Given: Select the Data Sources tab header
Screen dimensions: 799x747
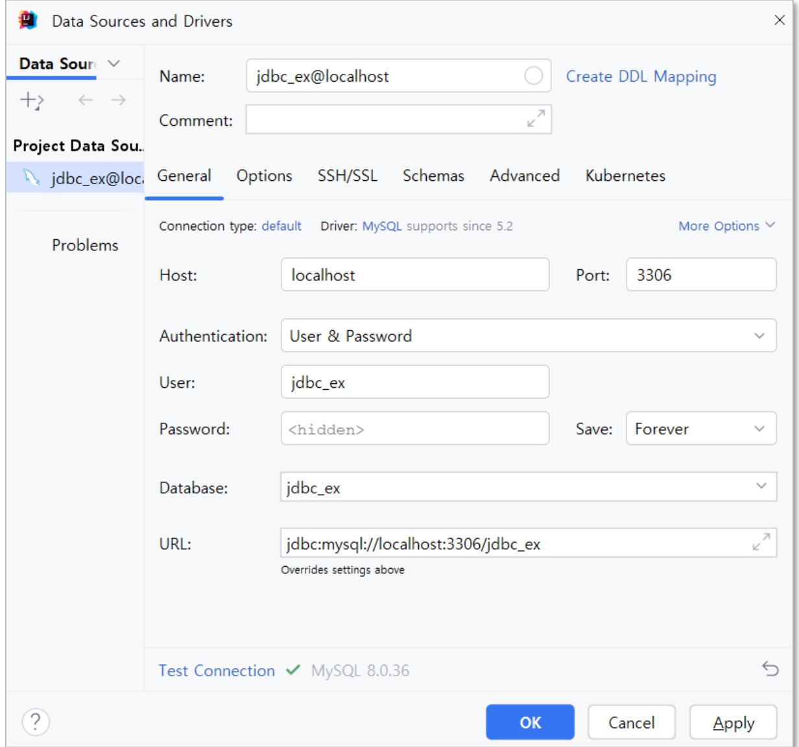Looking at the screenshot, I should tap(57, 64).
